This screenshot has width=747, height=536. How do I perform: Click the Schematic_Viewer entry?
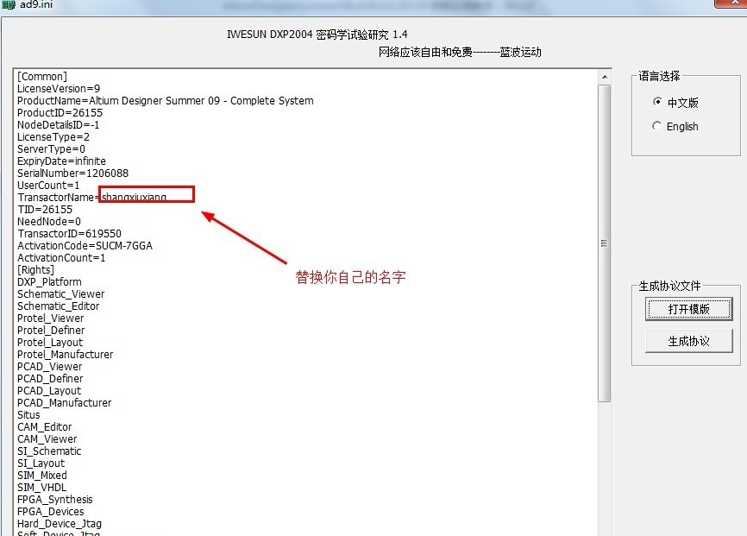point(61,294)
